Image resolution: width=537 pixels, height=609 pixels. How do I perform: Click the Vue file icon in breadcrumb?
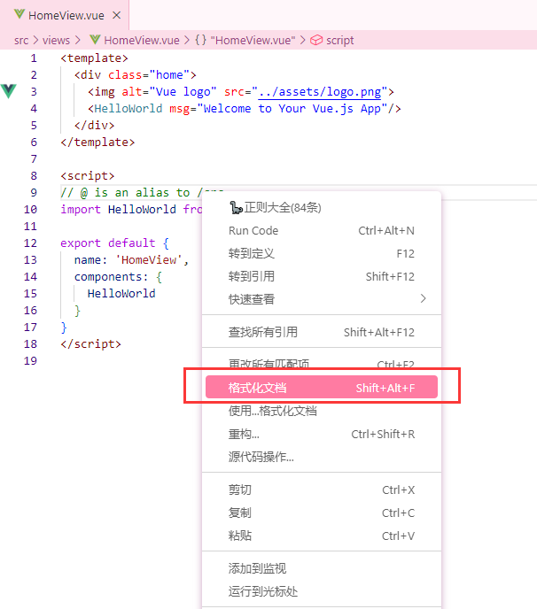click(x=96, y=40)
